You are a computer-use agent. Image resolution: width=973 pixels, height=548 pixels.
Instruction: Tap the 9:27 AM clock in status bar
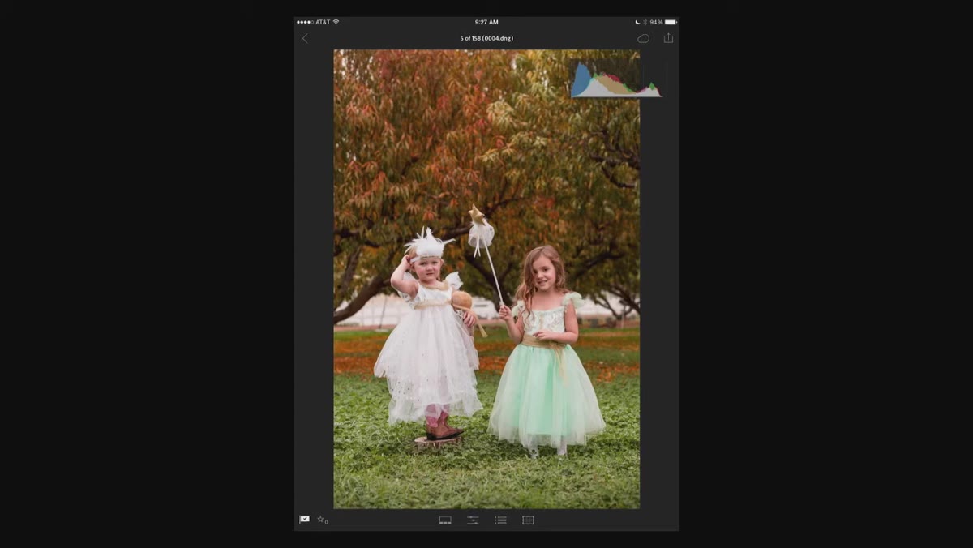(x=486, y=22)
